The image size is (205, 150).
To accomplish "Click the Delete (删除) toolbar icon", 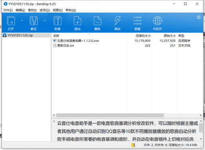I will (x=98, y=21).
